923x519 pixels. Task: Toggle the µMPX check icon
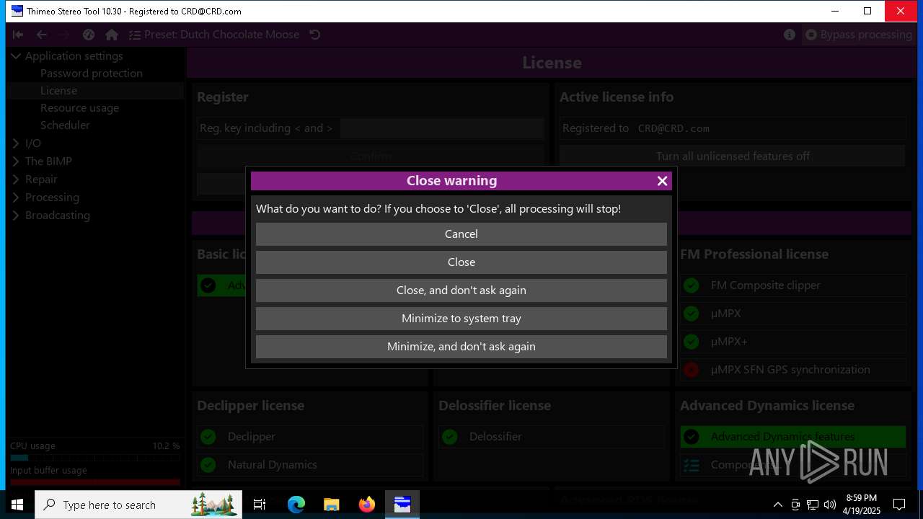691,314
